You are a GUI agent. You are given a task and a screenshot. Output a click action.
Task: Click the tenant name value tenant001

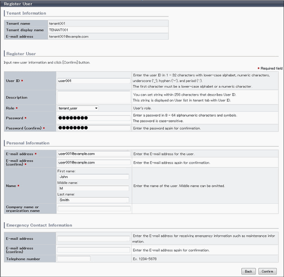tap(57, 24)
